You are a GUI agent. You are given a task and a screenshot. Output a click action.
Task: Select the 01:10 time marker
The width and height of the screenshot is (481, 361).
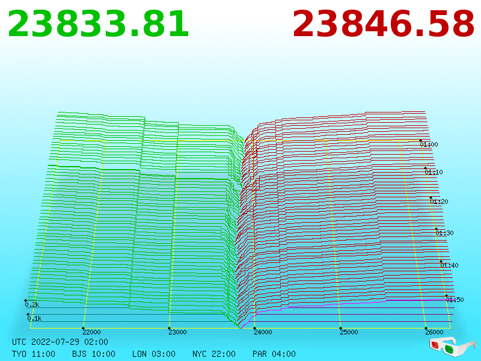434,172
